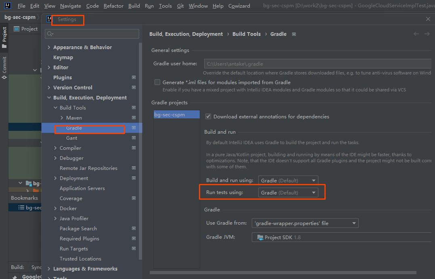435x279 pixels.
Task: Click the Project view icon in panel header
Action: [17, 29]
